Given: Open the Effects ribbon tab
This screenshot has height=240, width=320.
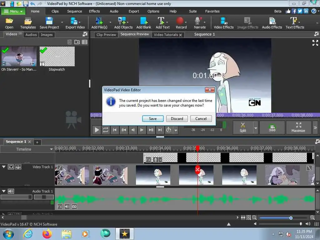Looking at the screenshot, I should pyautogui.click(x=94, y=11).
